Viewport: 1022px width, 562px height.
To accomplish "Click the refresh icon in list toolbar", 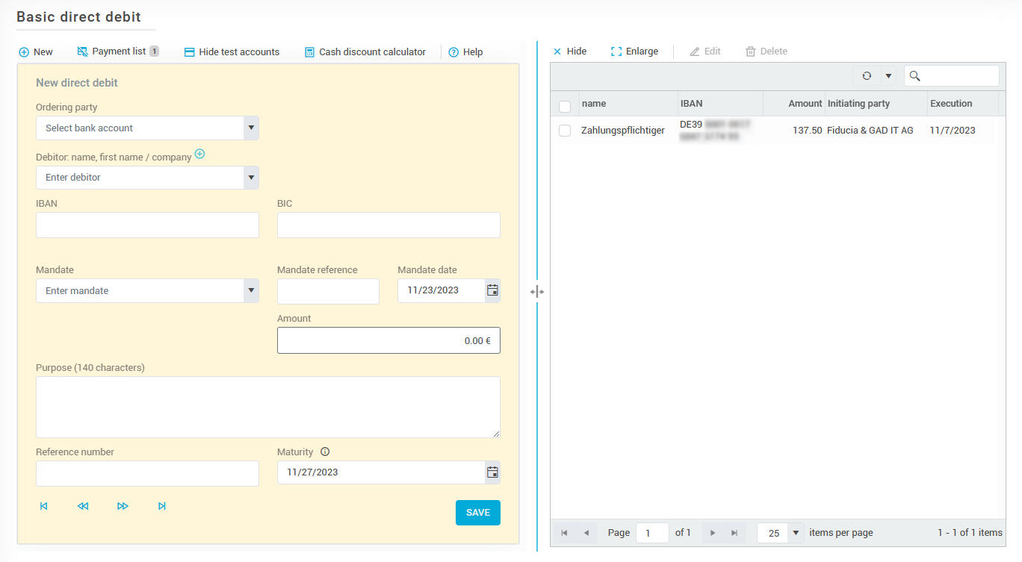I will pos(867,76).
